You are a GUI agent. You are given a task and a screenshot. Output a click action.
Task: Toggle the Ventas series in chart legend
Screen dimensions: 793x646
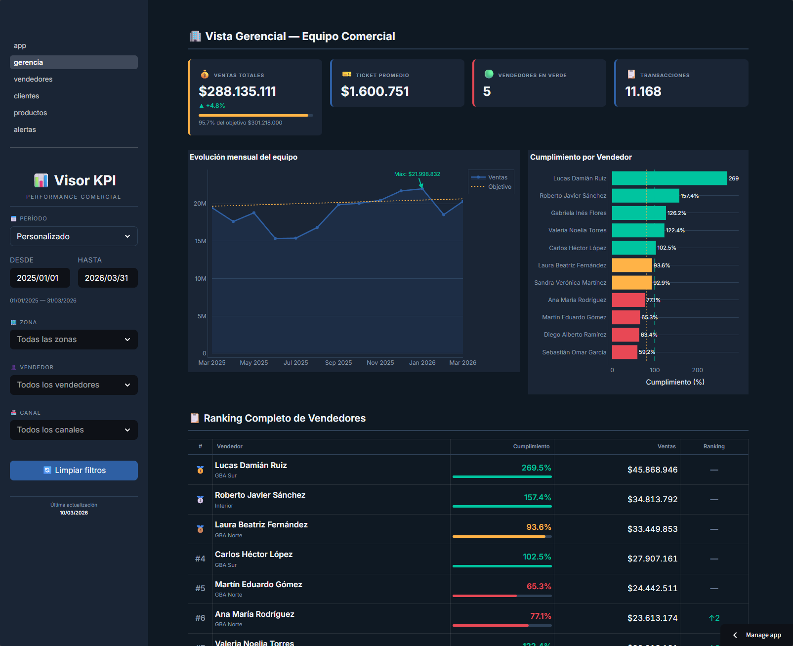[489, 177]
